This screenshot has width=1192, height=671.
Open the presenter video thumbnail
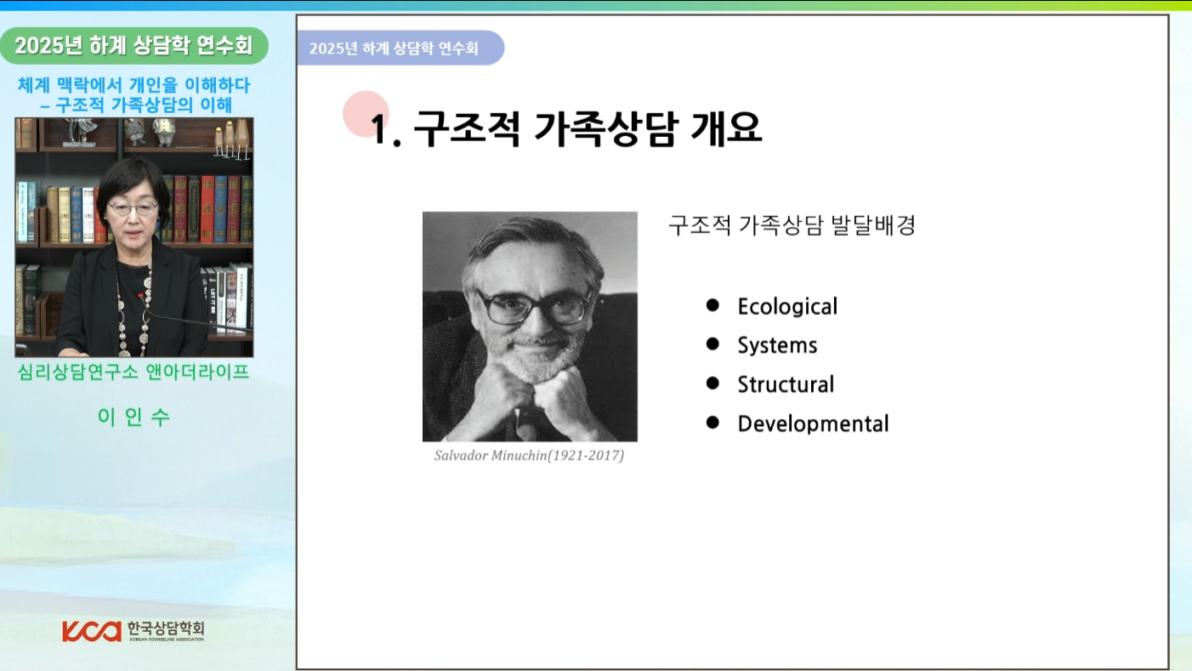pyautogui.click(x=134, y=237)
